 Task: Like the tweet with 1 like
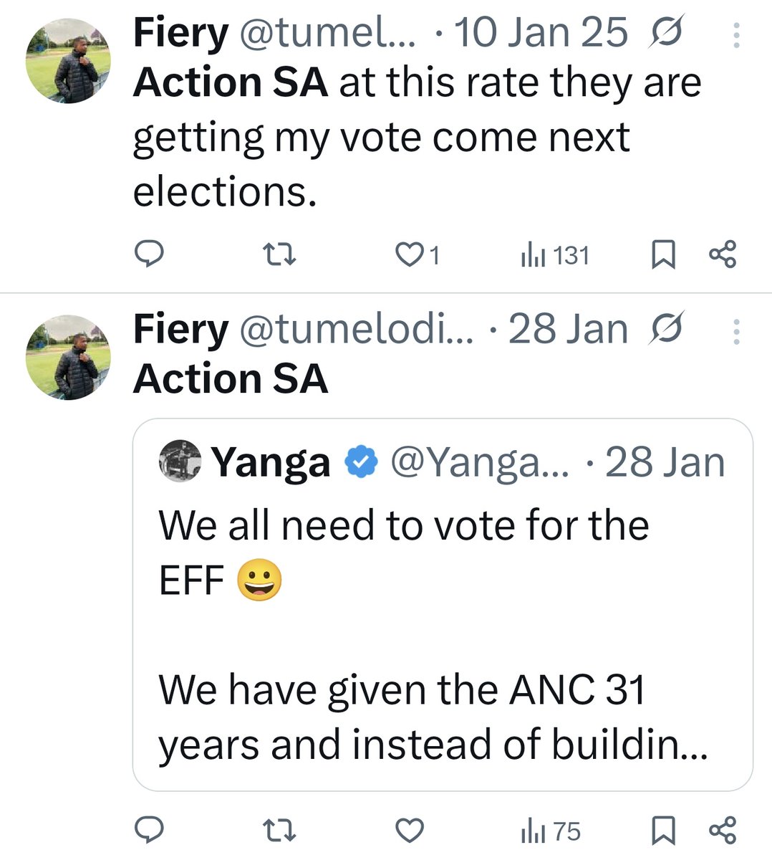pyautogui.click(x=410, y=254)
